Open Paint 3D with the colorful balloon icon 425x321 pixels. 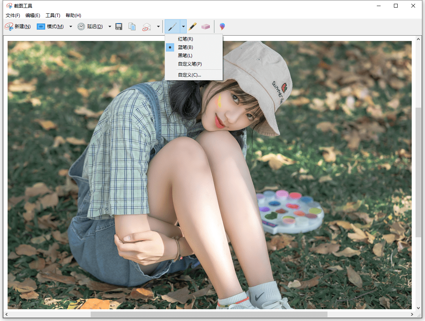[222, 27]
